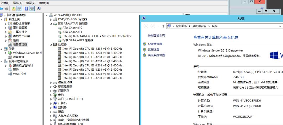Viewport: 283px width, 125px height.
Task: Open the recent locations dropdown arrow
Action: click(x=158, y=26)
